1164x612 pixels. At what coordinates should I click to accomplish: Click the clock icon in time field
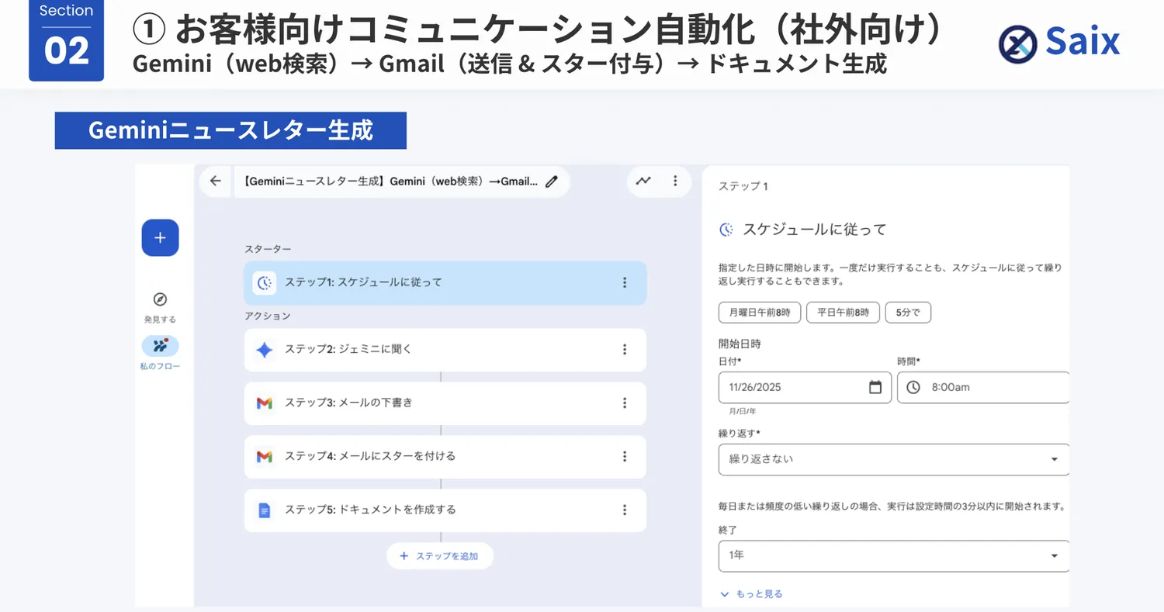(913, 387)
